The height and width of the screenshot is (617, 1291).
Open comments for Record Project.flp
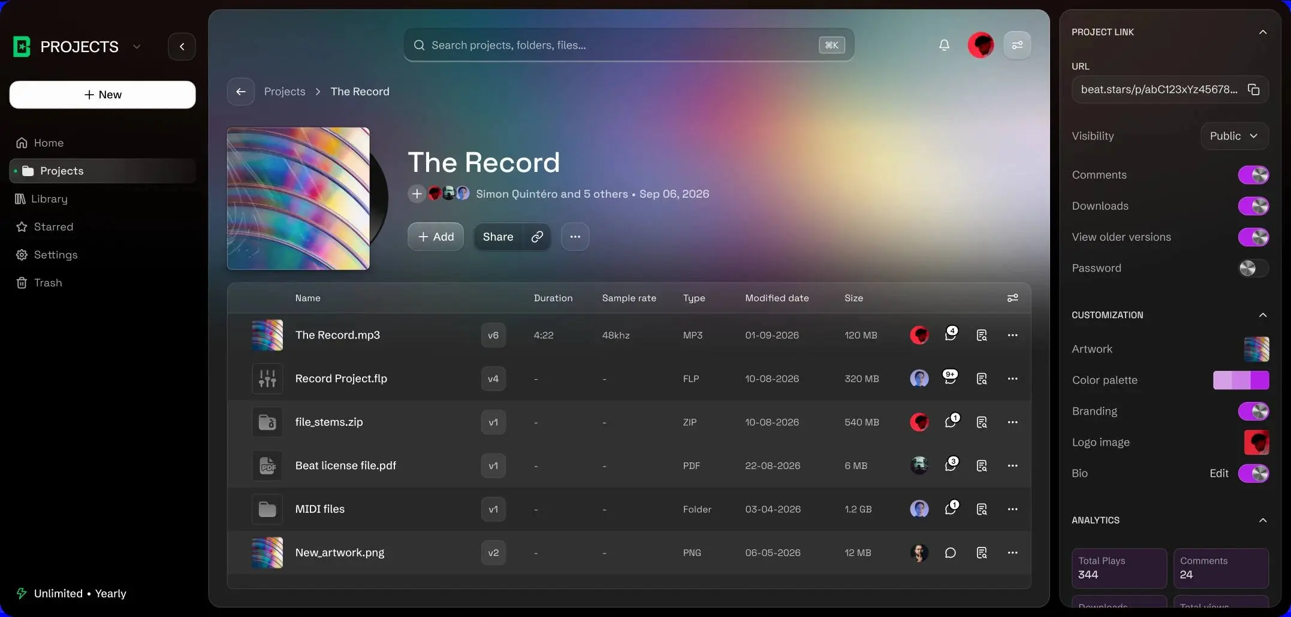pyautogui.click(x=951, y=378)
